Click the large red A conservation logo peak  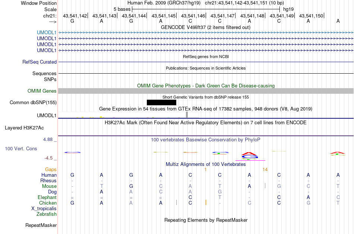249,154
